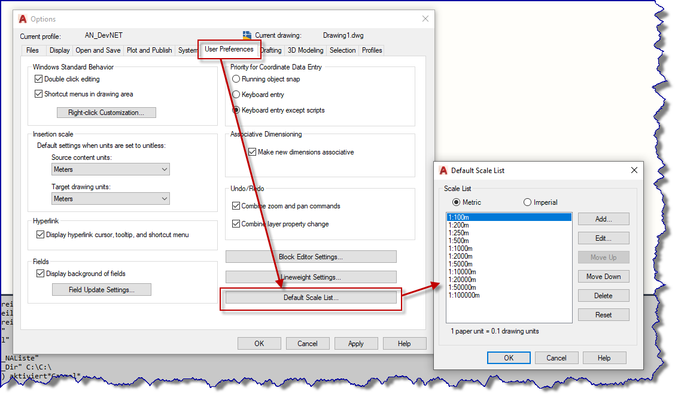Disable Double click editing
This screenshot has height=394, width=675.
tap(39, 78)
